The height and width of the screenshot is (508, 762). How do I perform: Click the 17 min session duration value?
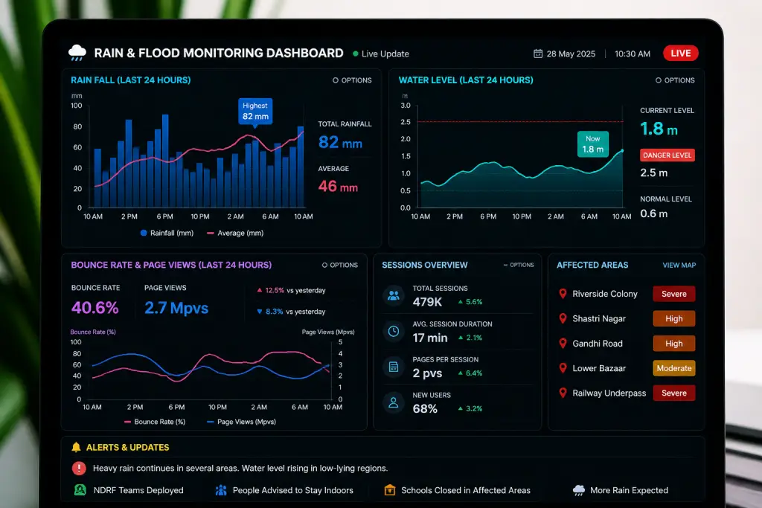coord(430,338)
